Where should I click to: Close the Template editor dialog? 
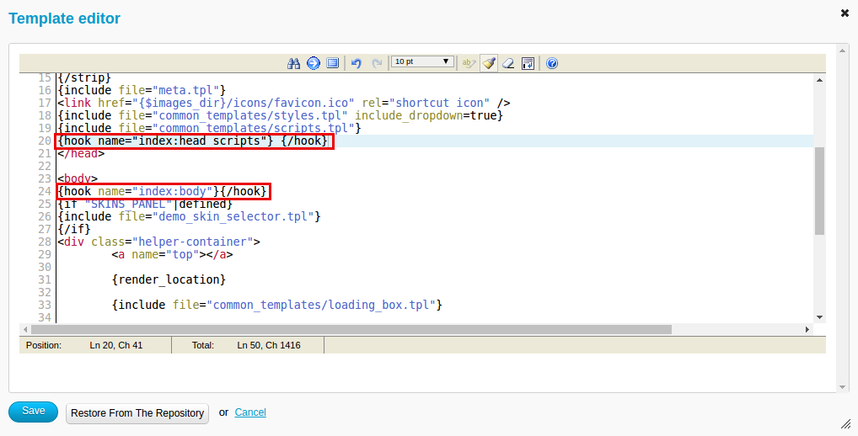pos(845,13)
